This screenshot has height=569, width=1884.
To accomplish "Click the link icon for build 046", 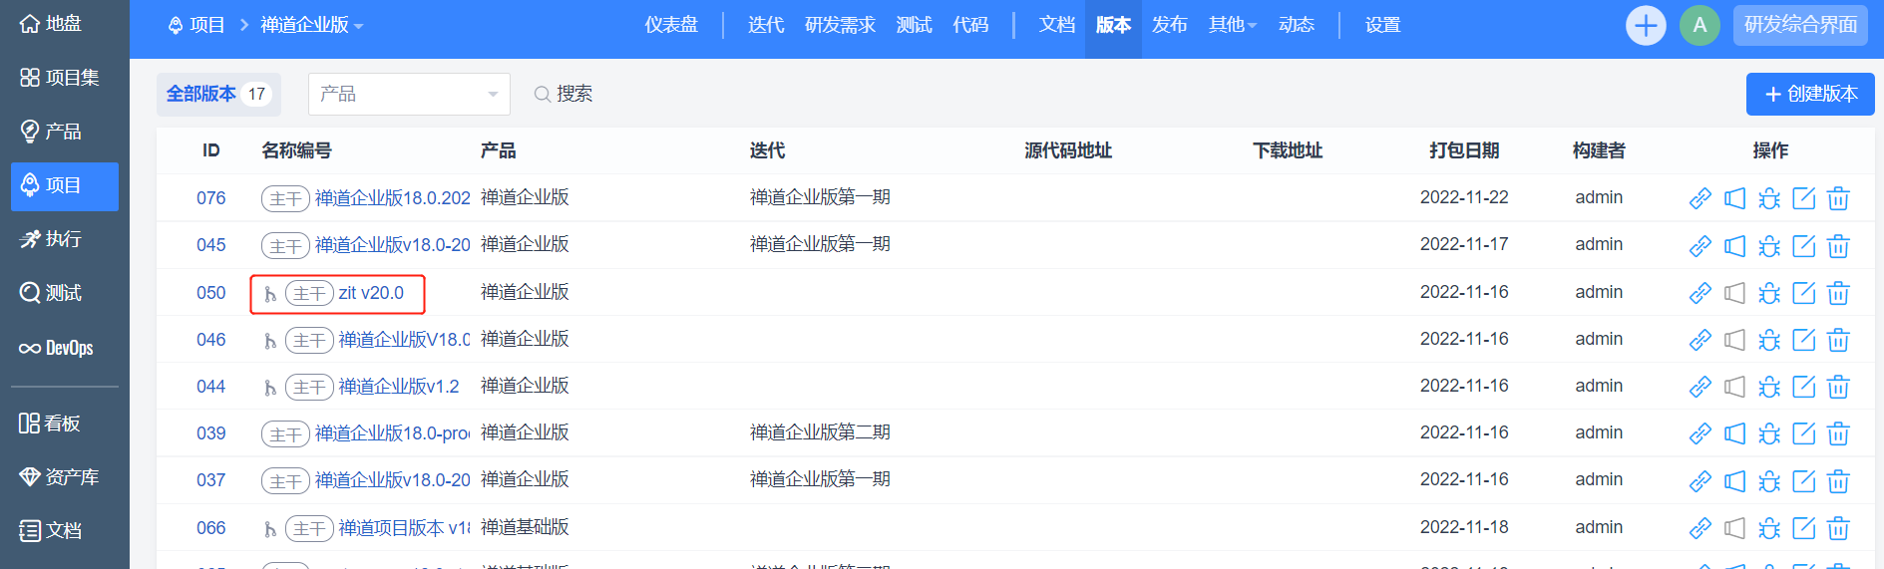I will [x=1700, y=340].
